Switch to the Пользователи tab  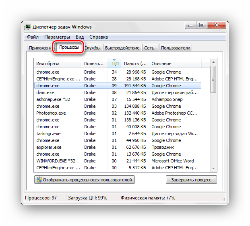coord(176,48)
